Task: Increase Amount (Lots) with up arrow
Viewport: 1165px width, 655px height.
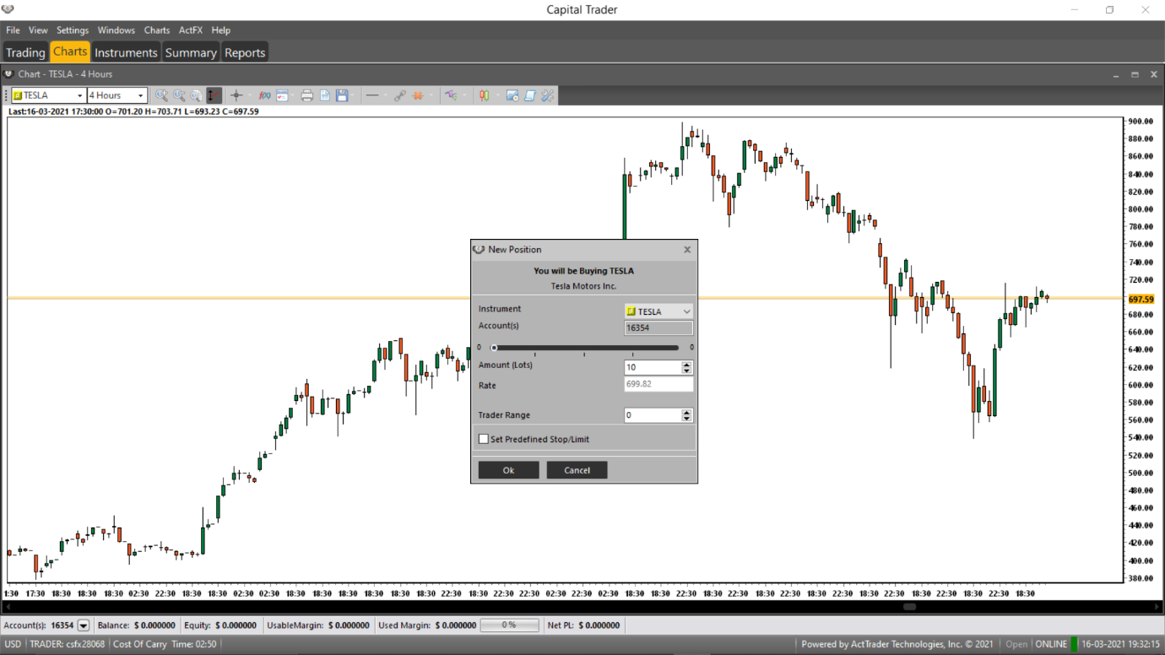Action: 687,364
